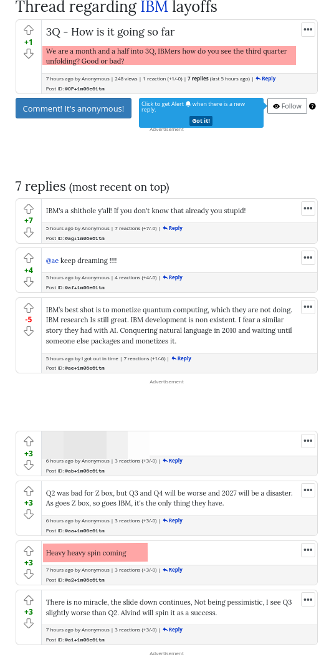Click 'Comment! It's anonymous!' button

[74, 108]
